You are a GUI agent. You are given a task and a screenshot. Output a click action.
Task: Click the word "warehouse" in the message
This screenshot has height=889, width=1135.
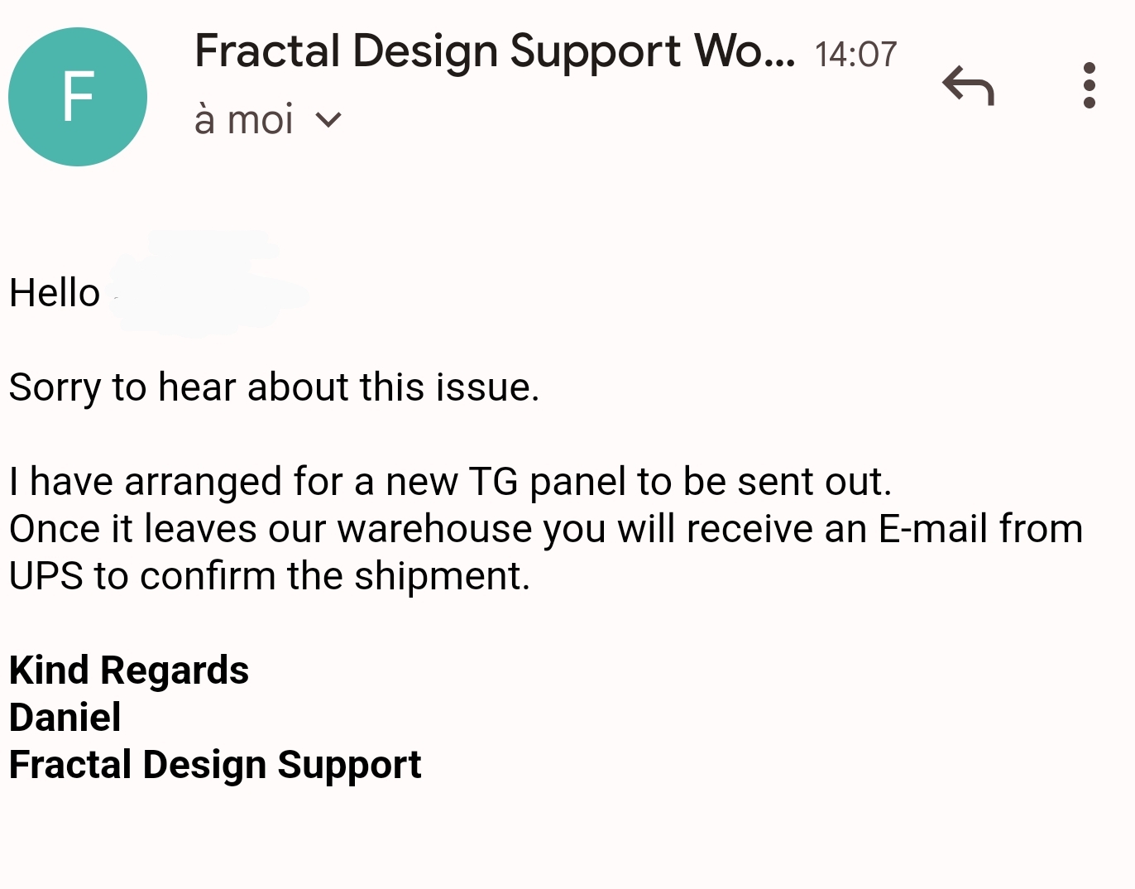[x=434, y=529]
